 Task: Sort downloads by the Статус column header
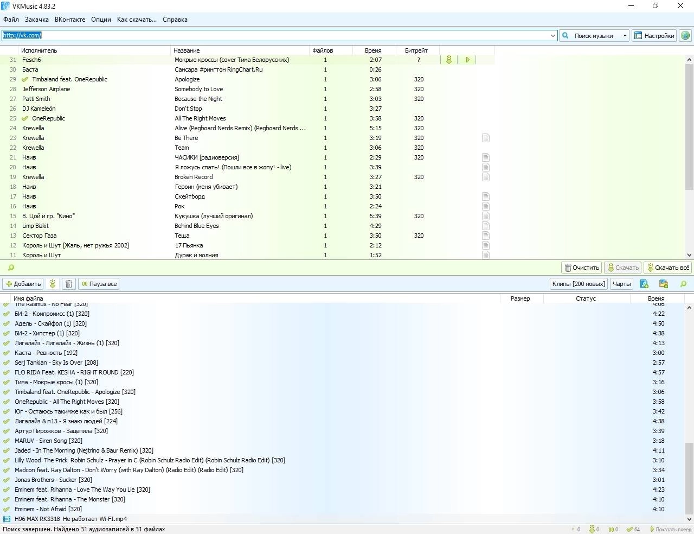tap(586, 298)
